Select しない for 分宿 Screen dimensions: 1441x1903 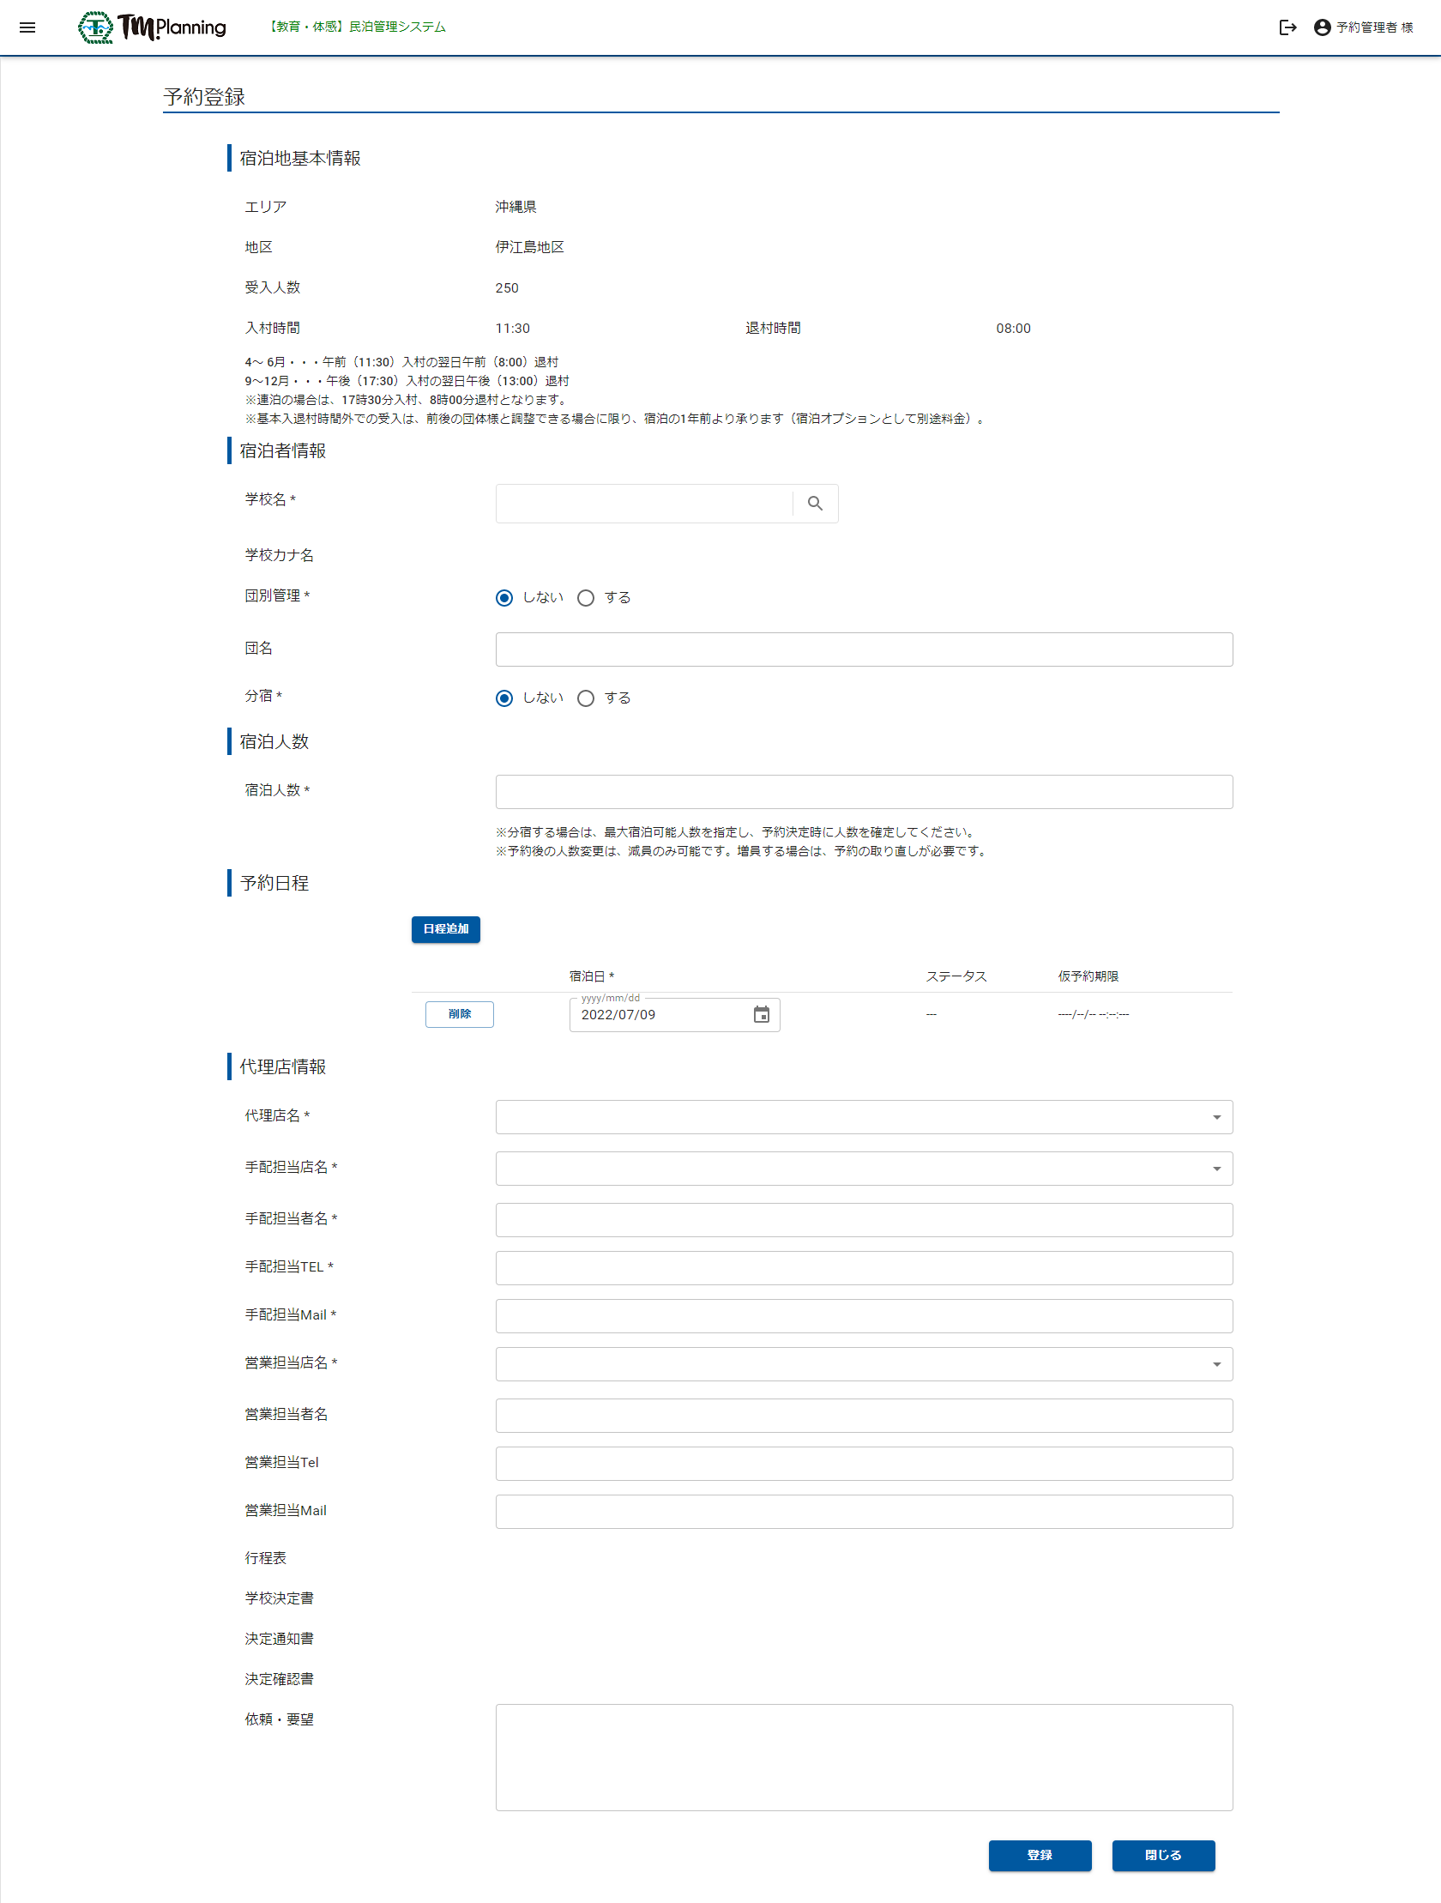click(505, 698)
